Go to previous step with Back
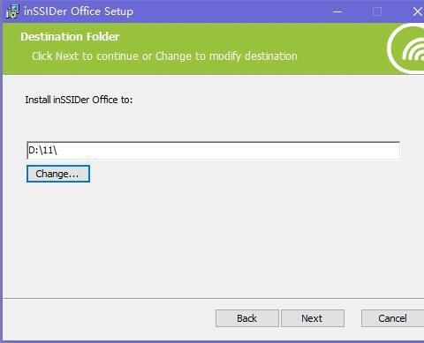Screen dimensions: 424x343 (x=247, y=318)
